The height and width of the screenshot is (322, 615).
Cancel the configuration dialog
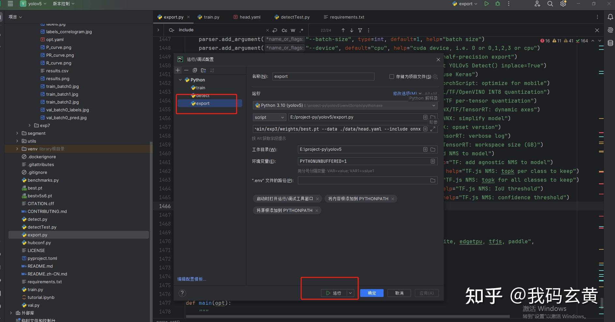coord(399,293)
